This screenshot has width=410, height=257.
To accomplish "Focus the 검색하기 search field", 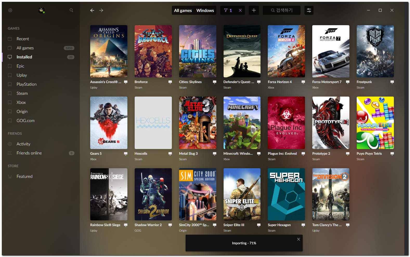I will click(282, 10).
